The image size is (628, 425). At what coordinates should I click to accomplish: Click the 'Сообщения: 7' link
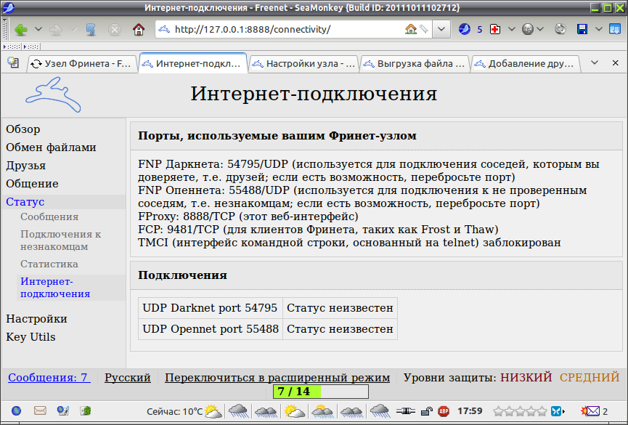tap(49, 378)
